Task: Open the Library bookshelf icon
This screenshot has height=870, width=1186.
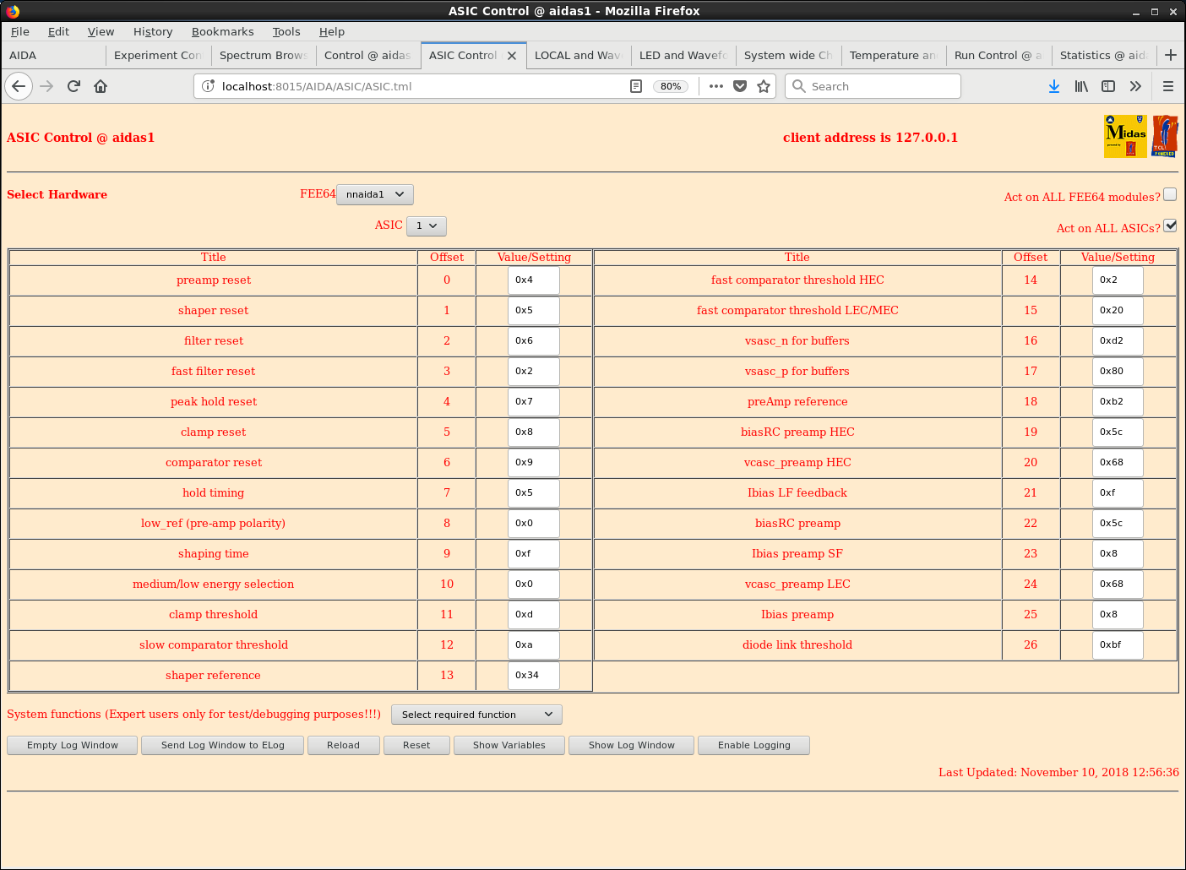Action: 1080,86
